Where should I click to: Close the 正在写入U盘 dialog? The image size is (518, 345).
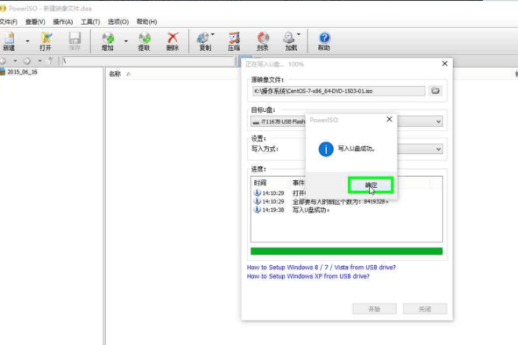444,63
